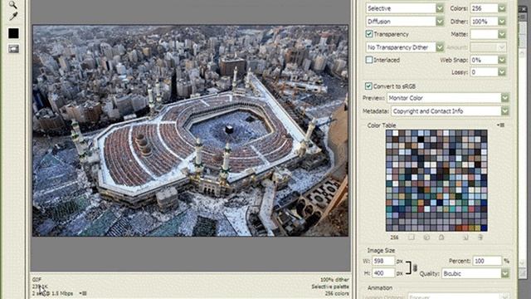Open the Color Table panel menu

tap(501, 125)
